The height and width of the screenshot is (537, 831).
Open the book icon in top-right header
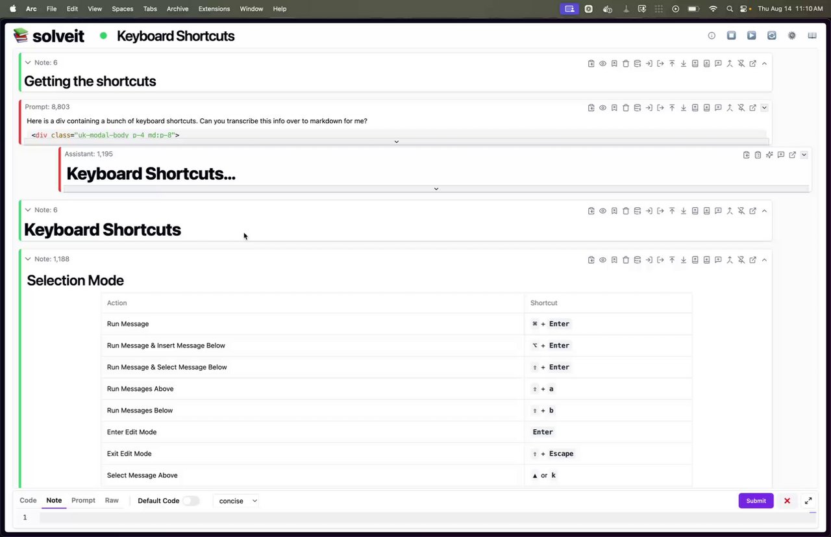(812, 36)
